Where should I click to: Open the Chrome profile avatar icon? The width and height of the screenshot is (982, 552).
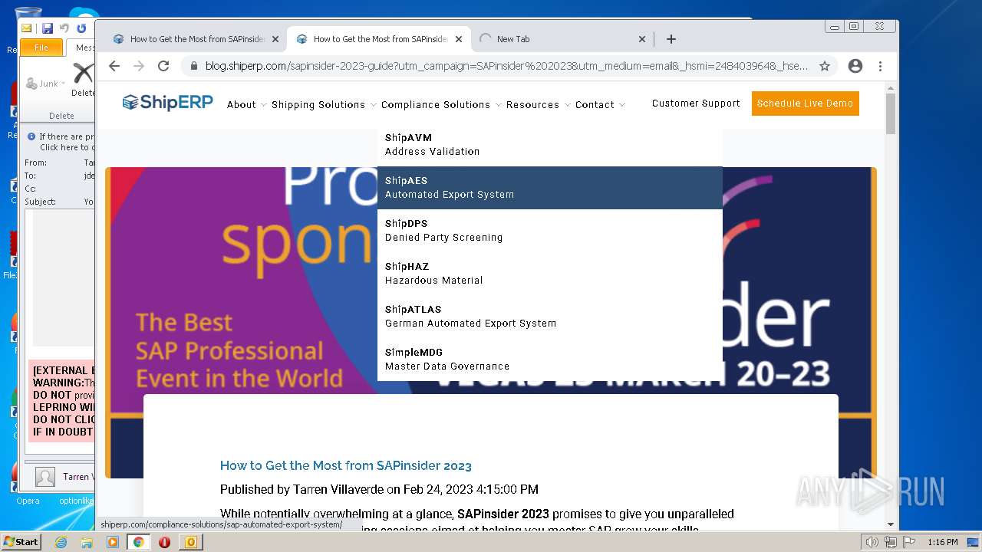[855, 66]
